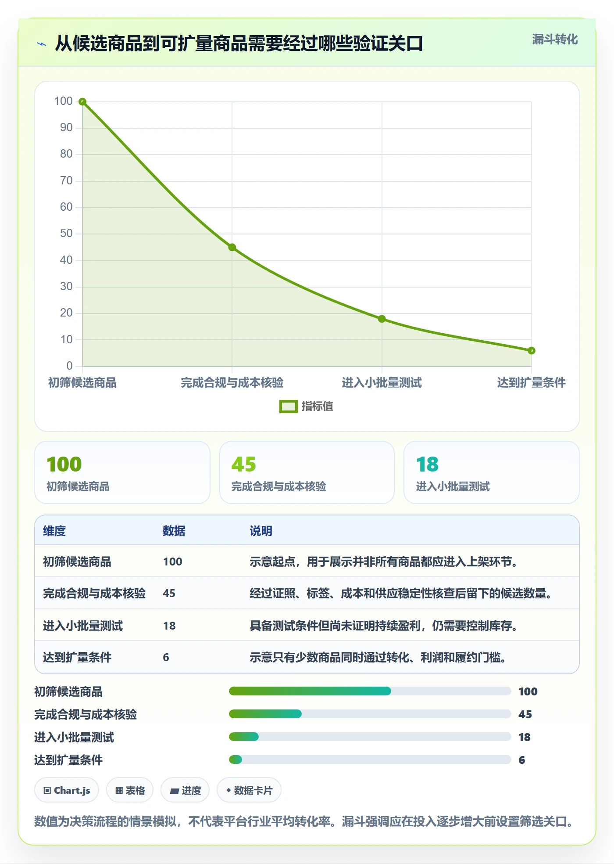614x864 pixels.
Task: Click the description starting with 经过证照
Action: pos(401,593)
